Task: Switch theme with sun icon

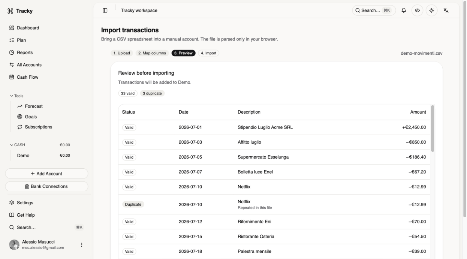Action: 431,10
